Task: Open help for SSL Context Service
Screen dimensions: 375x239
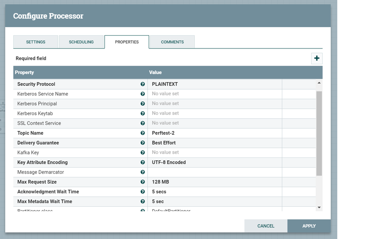Action: (x=142, y=123)
